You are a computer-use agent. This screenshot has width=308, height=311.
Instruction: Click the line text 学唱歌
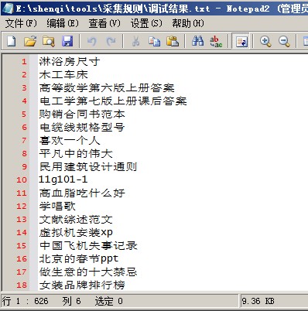[x=57, y=206]
